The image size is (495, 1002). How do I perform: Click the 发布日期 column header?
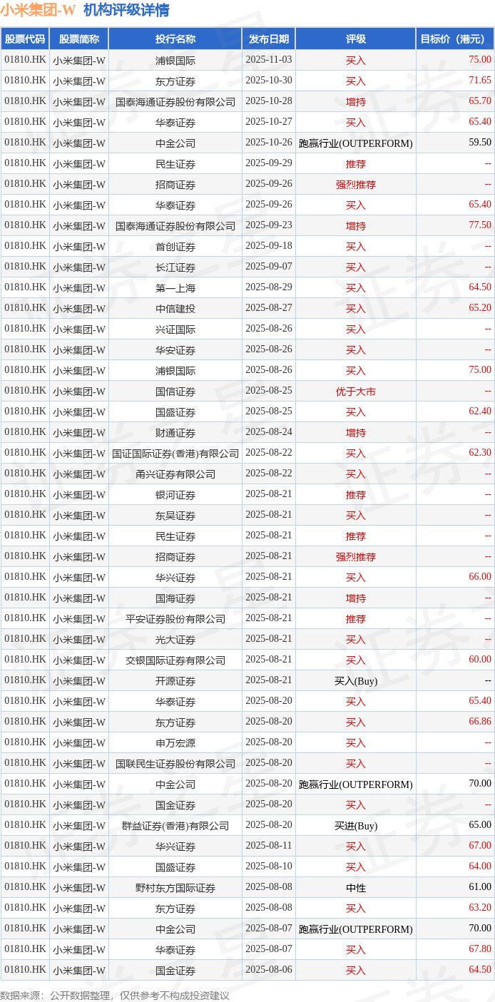269,39
